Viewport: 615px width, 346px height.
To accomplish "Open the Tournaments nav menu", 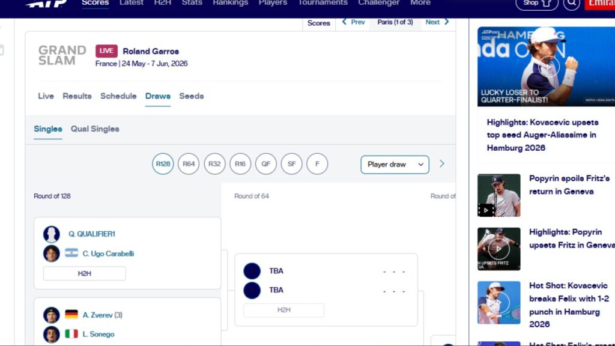I will (323, 3).
